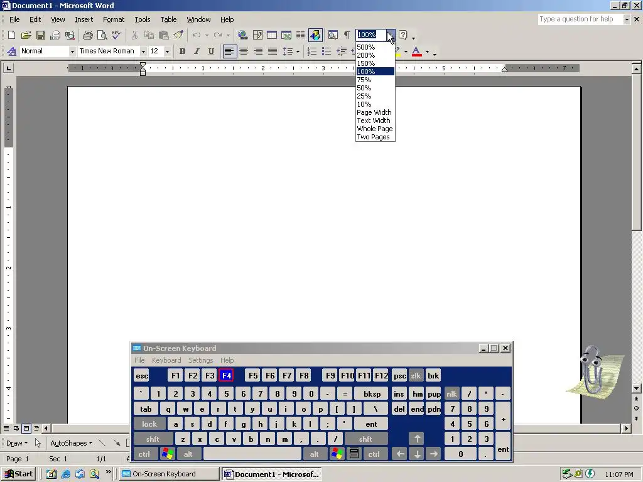Open Document Map icon
Screen dimensions: 643x482
click(333, 35)
